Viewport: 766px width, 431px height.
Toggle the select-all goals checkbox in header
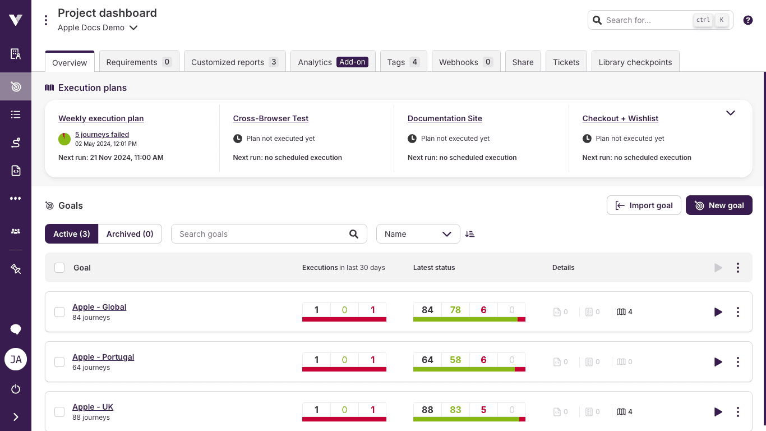pos(59,268)
